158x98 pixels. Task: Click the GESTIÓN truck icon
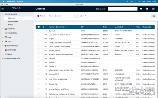(6, 29)
